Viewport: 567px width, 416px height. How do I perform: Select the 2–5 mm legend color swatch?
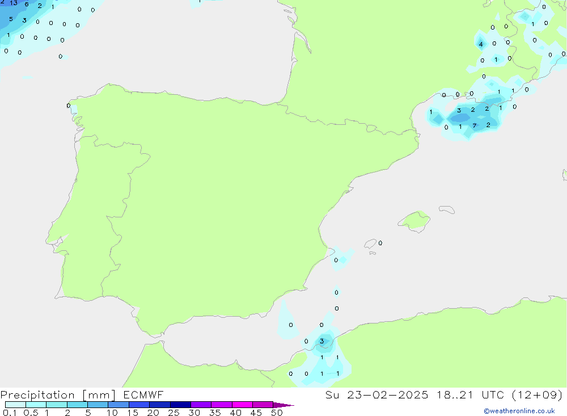click(77, 405)
